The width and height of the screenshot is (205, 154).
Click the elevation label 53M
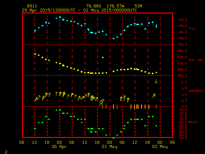pyautogui.click(x=138, y=6)
